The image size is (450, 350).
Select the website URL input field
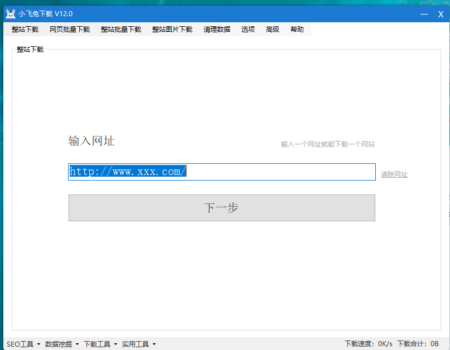tap(221, 172)
